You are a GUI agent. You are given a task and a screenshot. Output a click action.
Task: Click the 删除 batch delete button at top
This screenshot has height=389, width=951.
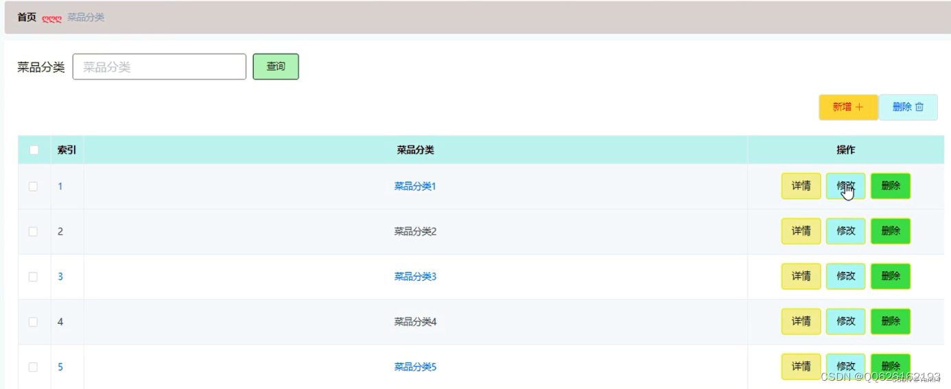(908, 107)
